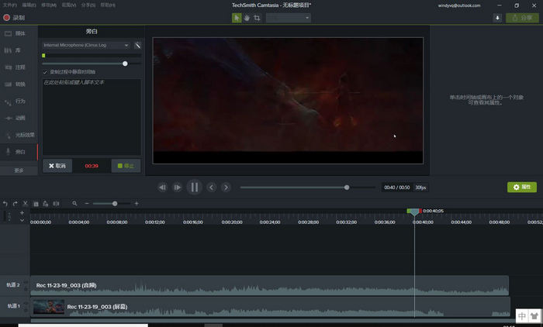Click the 30fps frame rate label
Image resolution: width=543 pixels, height=327 pixels.
pos(420,188)
